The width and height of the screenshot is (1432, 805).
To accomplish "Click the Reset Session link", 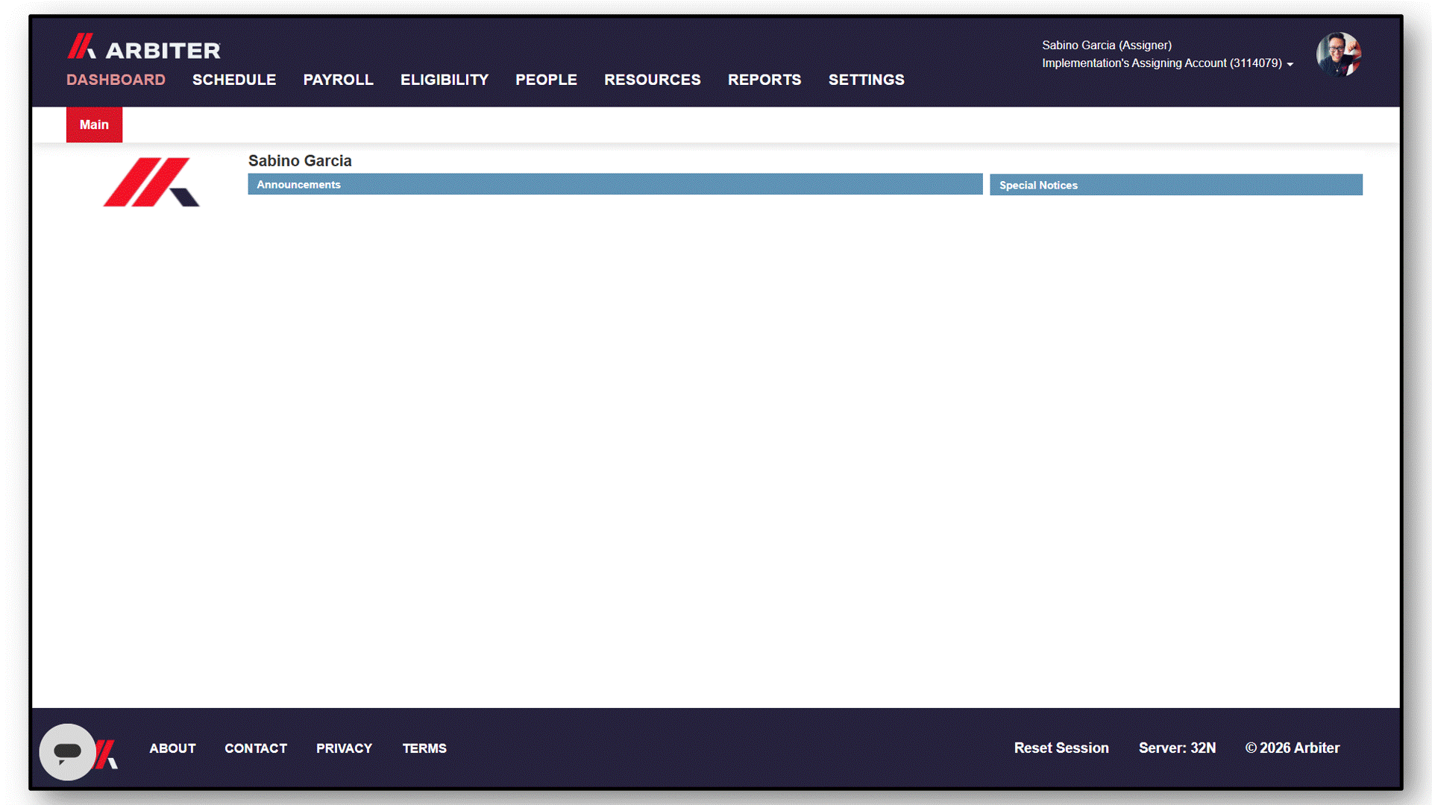I will coord(1061,748).
